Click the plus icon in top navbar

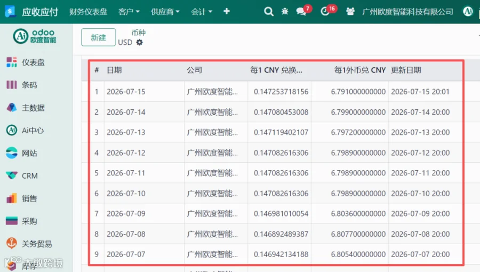tap(227, 11)
